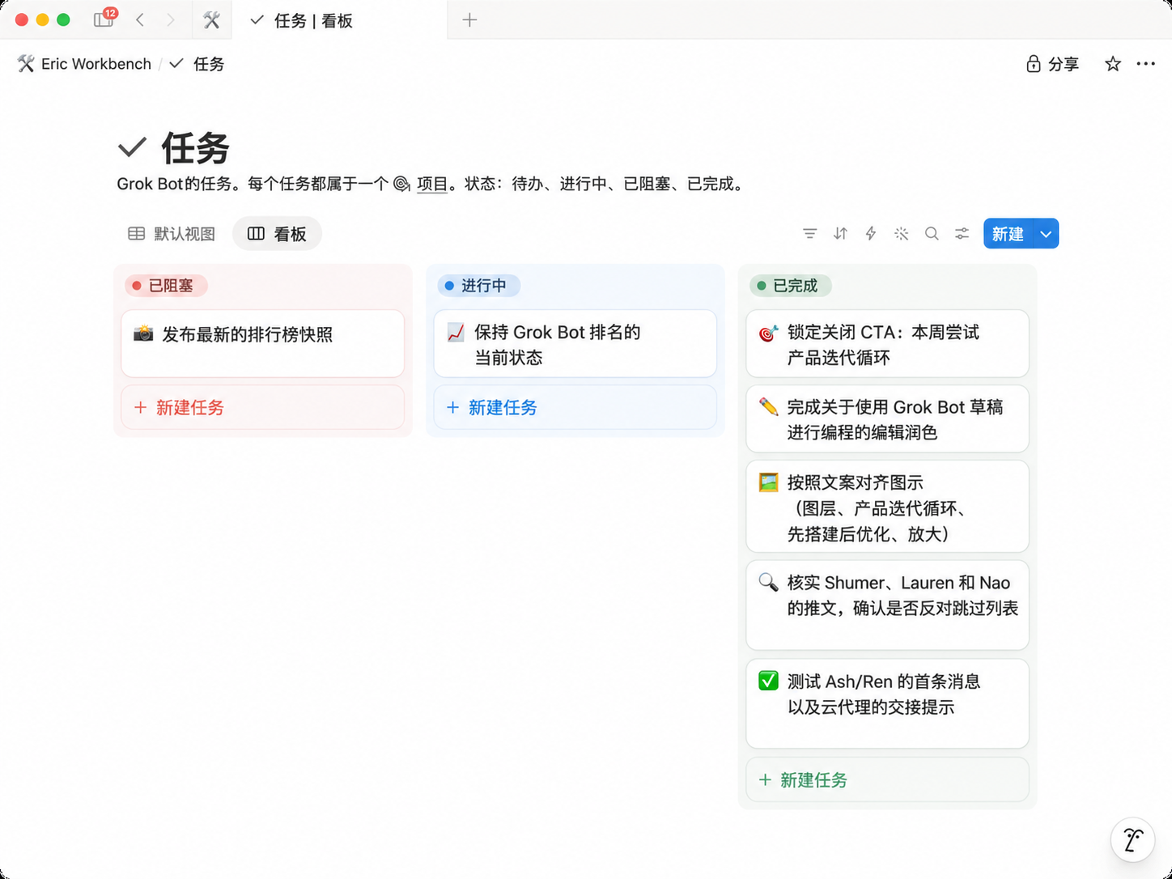Image resolution: width=1172 pixels, height=879 pixels.
Task: Switch to 默认视图 tab
Action: click(x=172, y=234)
